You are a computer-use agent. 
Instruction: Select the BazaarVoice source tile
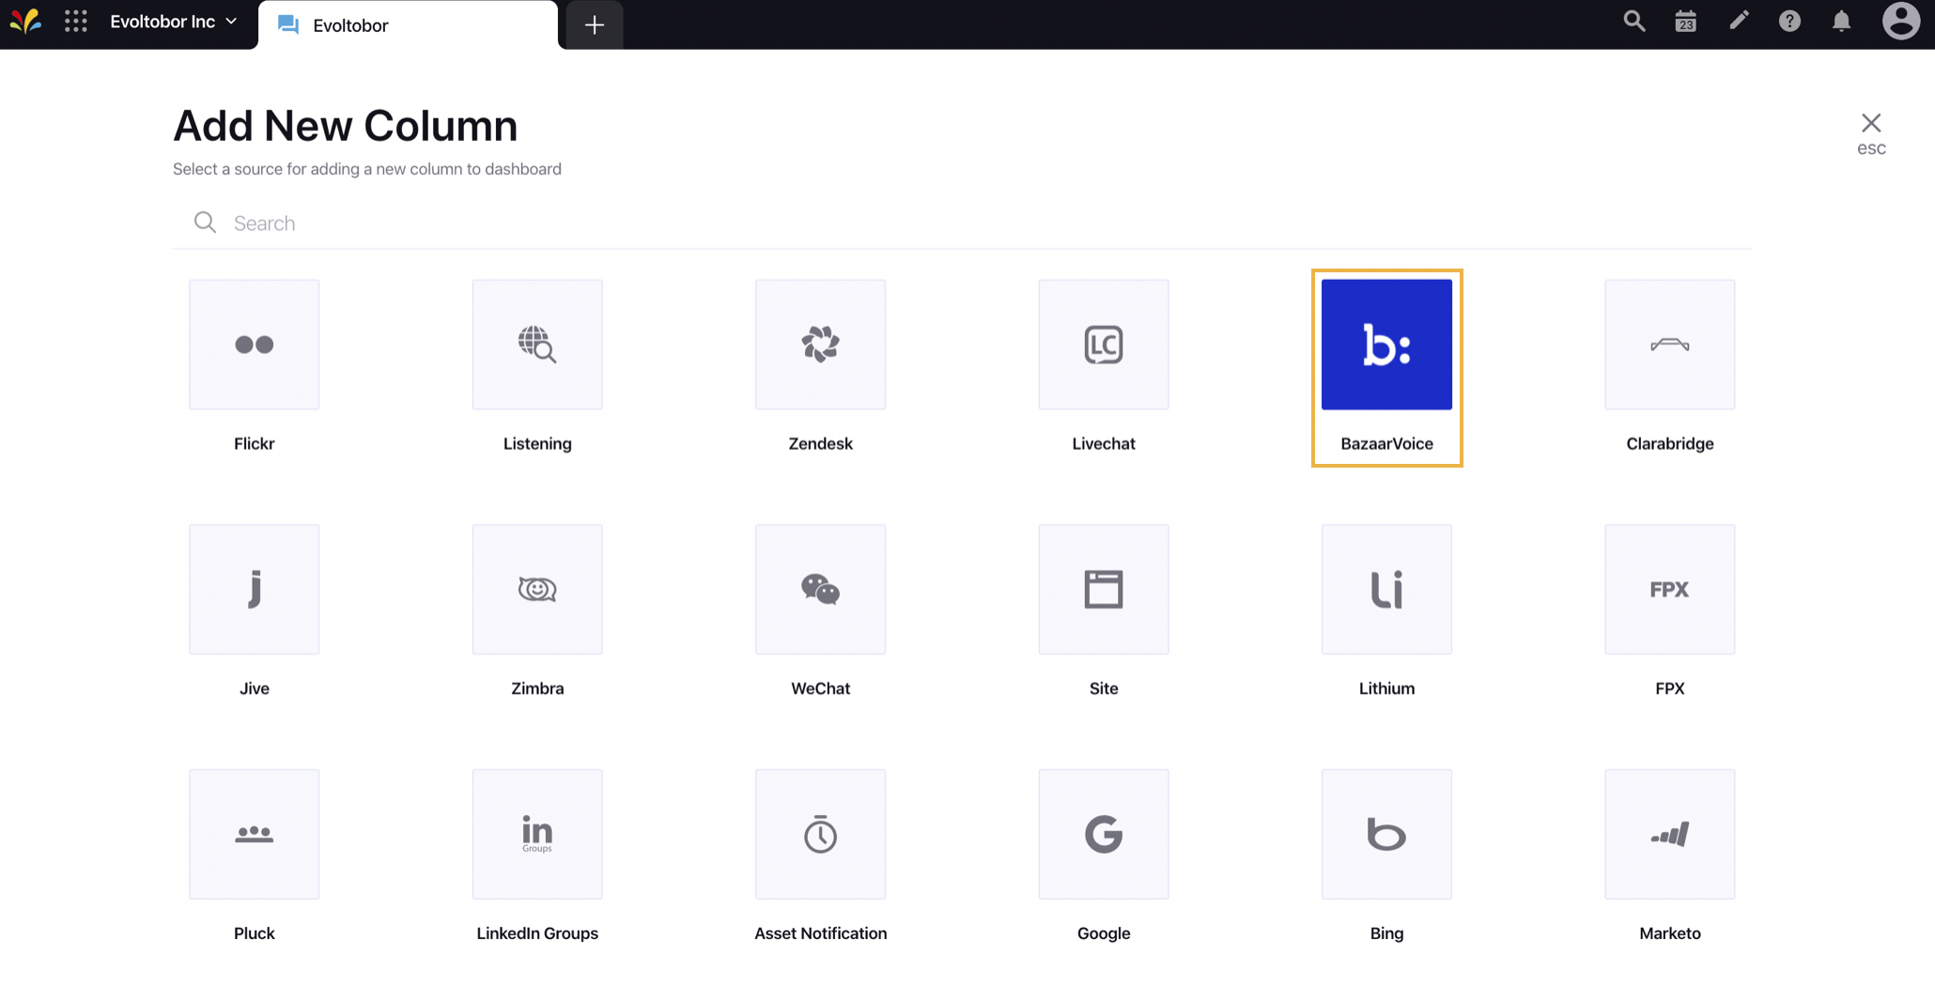pos(1385,345)
